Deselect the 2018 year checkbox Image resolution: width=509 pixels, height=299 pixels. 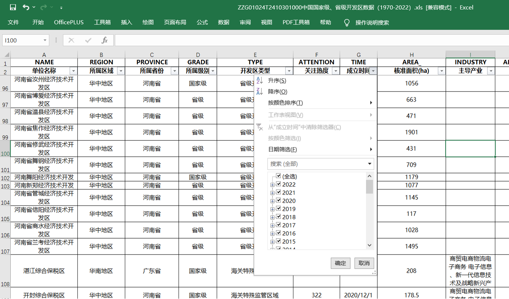[279, 217]
